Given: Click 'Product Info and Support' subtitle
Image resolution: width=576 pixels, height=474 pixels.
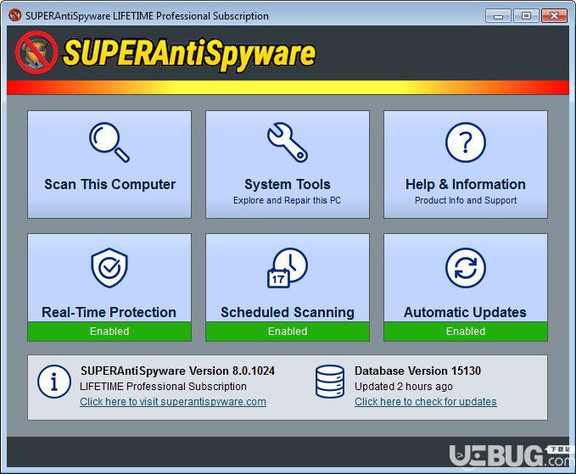Looking at the screenshot, I should pos(466,200).
